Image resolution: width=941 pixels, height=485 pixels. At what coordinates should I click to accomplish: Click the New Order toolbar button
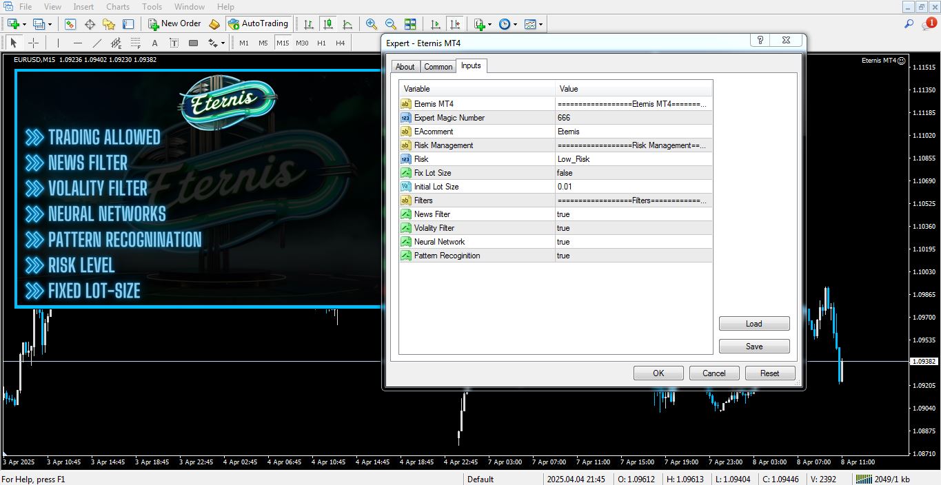click(174, 24)
